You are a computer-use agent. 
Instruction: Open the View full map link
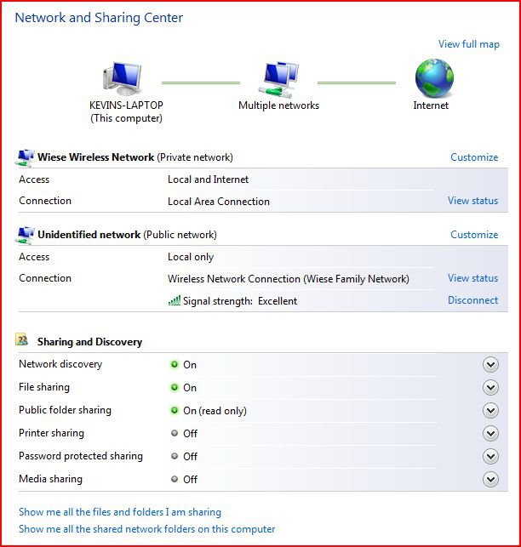(468, 44)
